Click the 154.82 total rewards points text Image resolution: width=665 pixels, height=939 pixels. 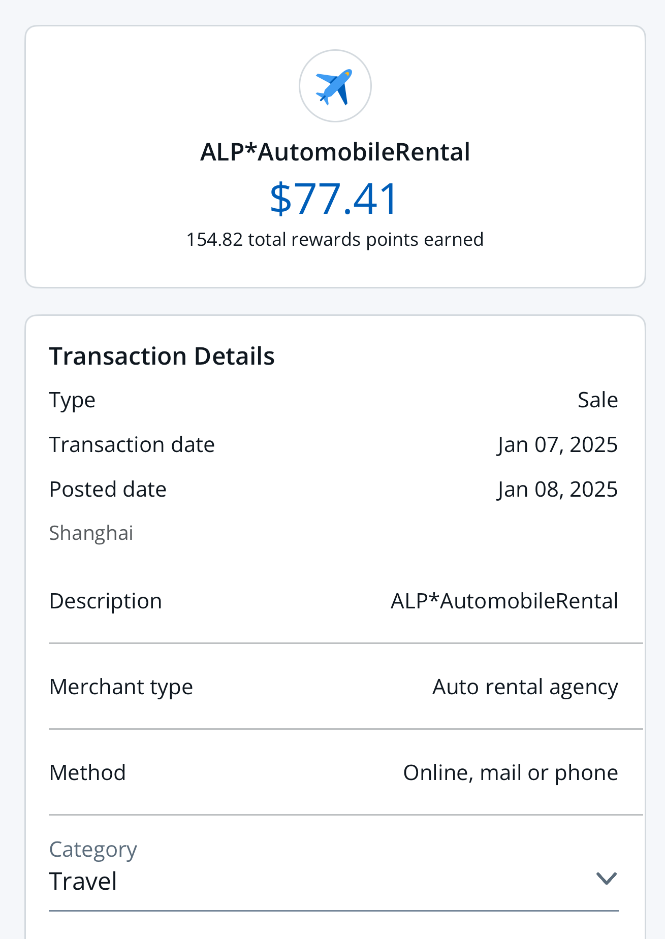(335, 239)
